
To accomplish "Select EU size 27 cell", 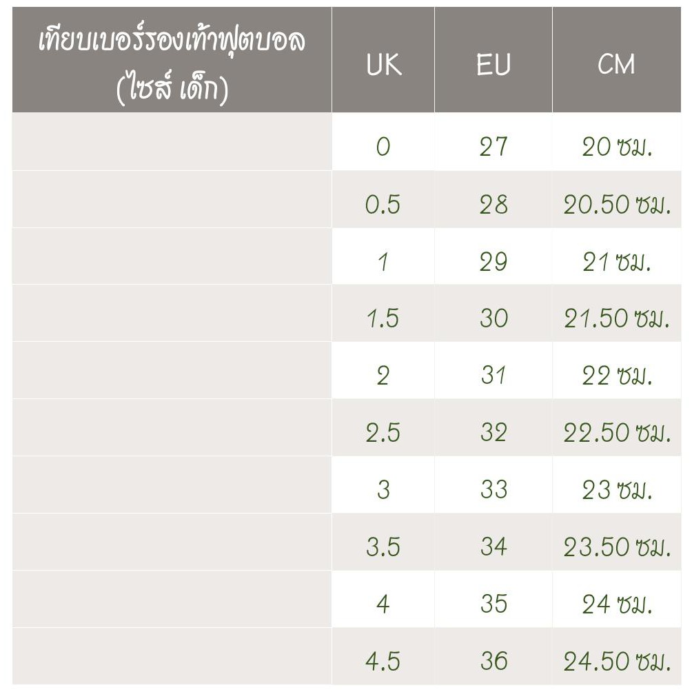I will (x=493, y=147).
